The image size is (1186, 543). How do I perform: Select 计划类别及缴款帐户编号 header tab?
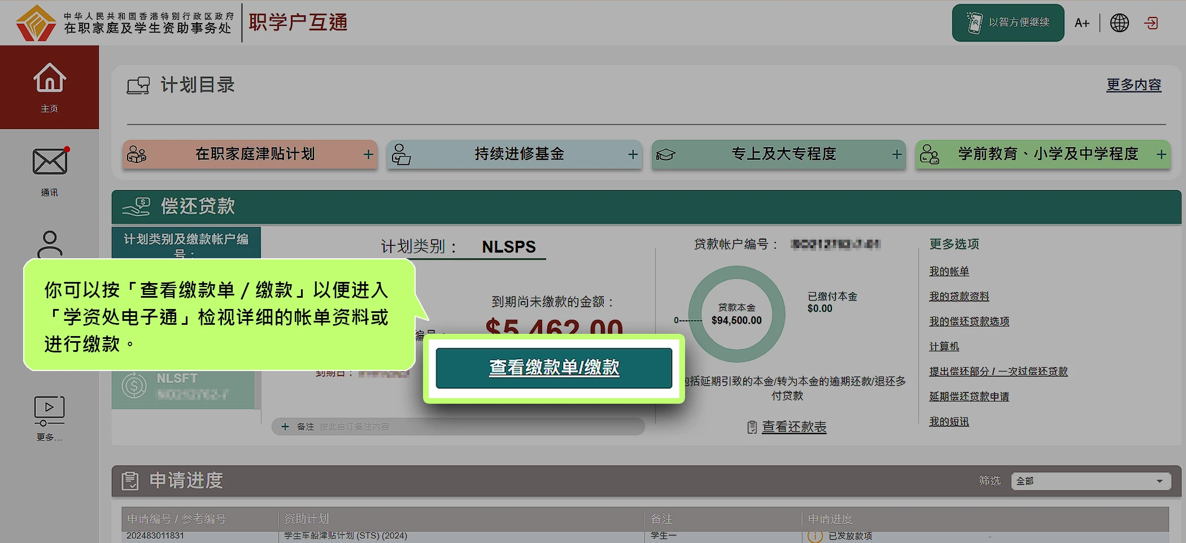[186, 243]
